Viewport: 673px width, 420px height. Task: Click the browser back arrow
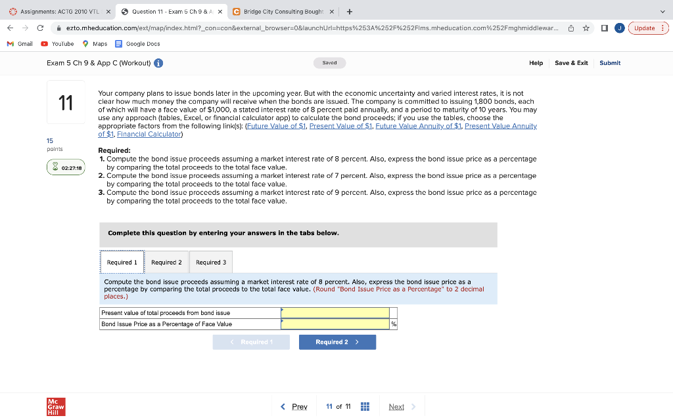click(11, 28)
